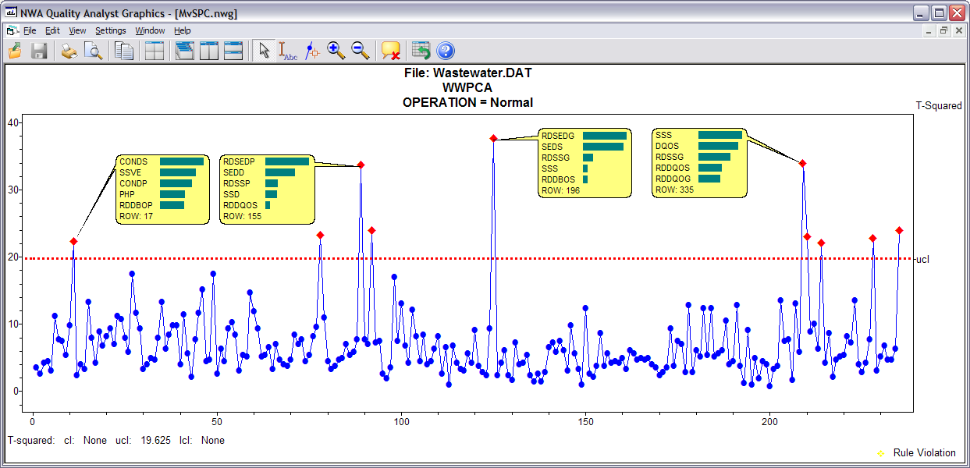Viewport: 970px width, 468px height.
Task: Open the Edit menu
Action: (x=52, y=30)
